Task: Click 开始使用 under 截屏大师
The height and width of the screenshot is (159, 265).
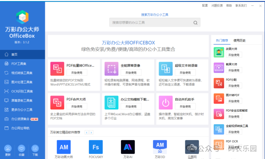Action: point(234,70)
